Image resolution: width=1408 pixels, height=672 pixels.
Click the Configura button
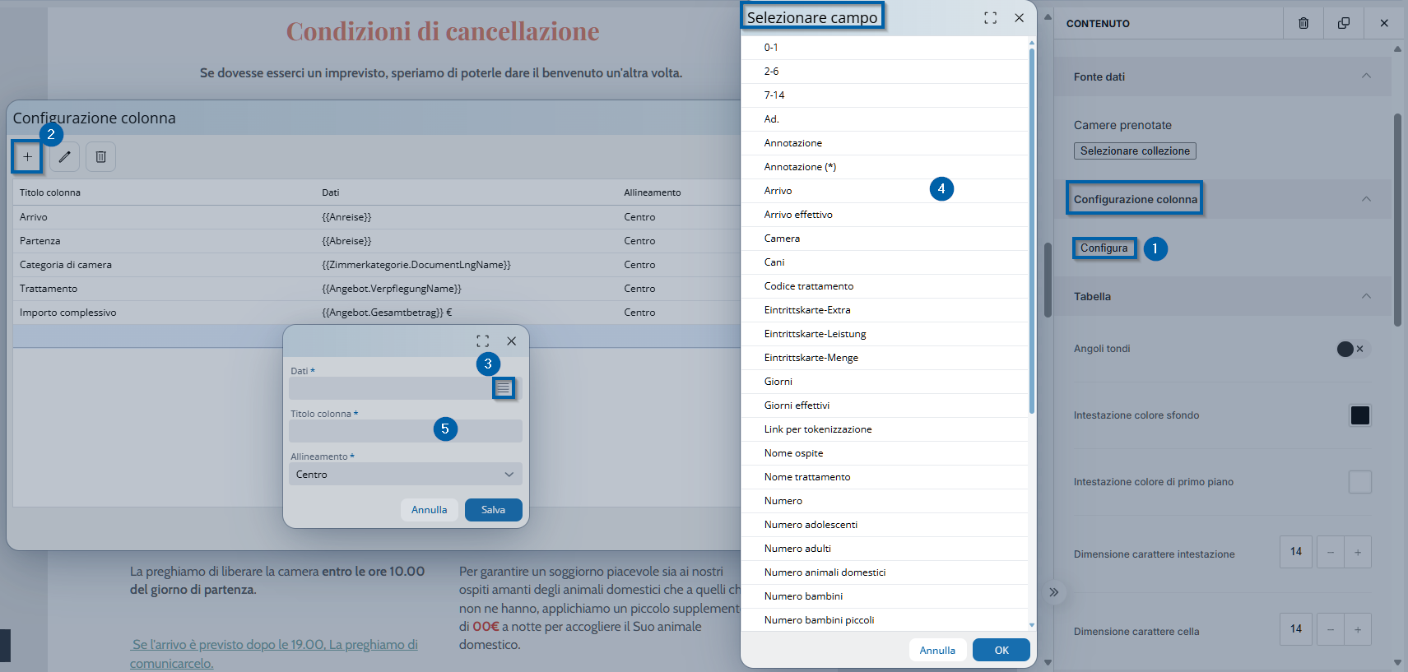[x=1104, y=248]
